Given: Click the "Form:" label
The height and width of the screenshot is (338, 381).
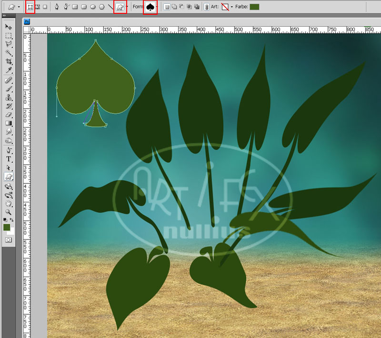Looking at the screenshot, I should (x=138, y=7).
